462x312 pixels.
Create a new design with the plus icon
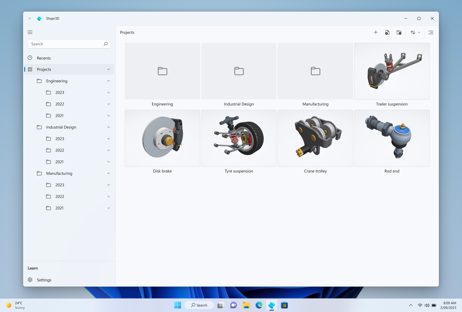tap(376, 32)
